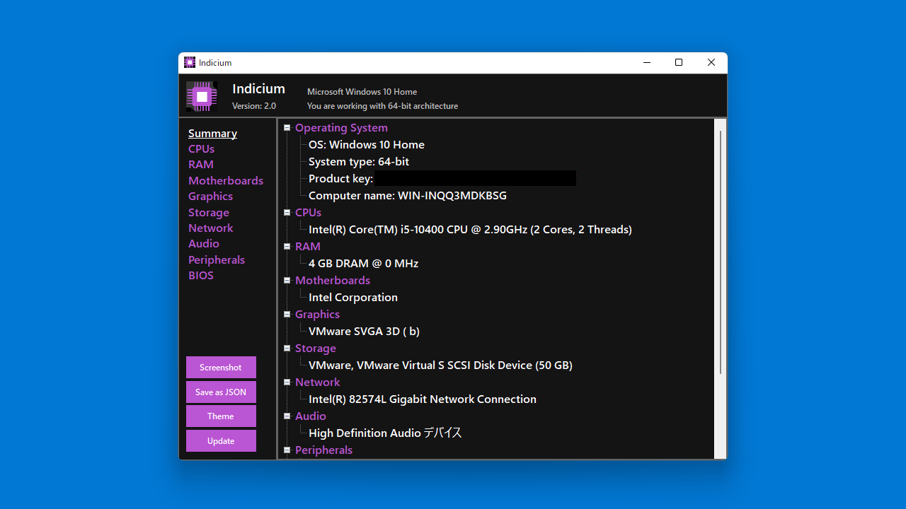Click the Indicium title bar app icon
Image resolution: width=906 pixels, height=509 pixels.
[190, 62]
